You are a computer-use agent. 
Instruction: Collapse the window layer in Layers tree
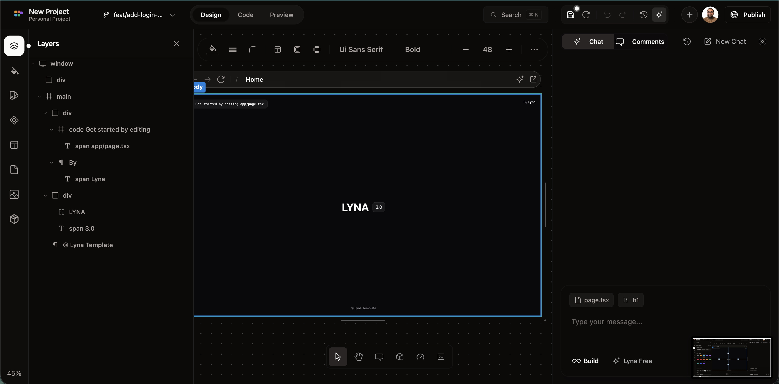pyautogui.click(x=33, y=64)
